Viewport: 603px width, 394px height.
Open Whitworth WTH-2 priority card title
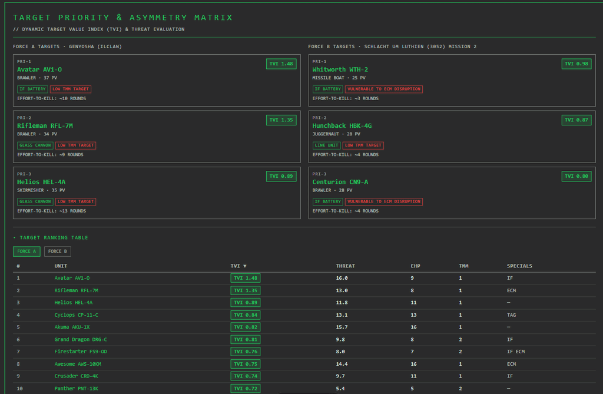340,69
